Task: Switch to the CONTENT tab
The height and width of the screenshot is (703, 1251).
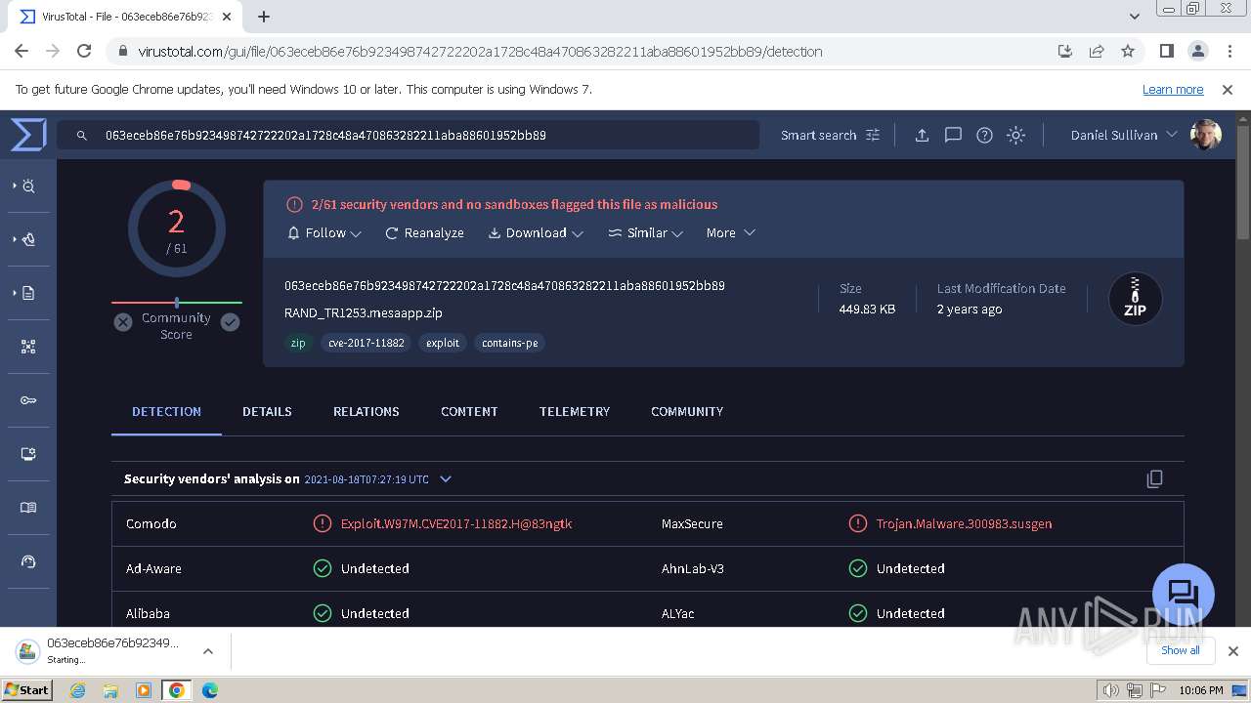Action: pyautogui.click(x=469, y=411)
